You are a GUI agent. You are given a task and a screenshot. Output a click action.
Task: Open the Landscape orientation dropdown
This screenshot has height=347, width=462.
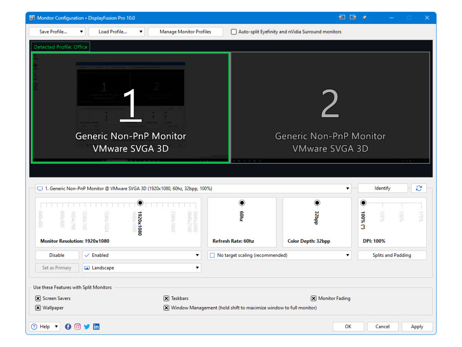click(x=142, y=268)
